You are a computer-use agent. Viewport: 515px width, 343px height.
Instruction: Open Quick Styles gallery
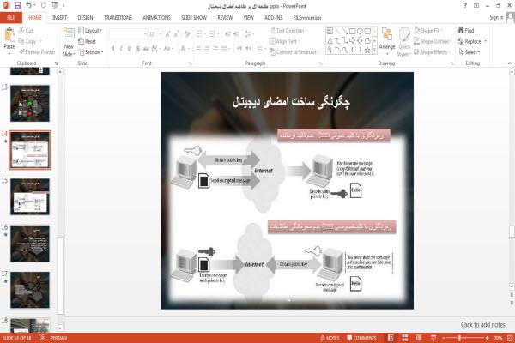point(404,42)
